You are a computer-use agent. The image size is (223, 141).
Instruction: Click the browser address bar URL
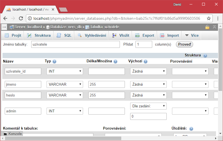tap(117, 18)
